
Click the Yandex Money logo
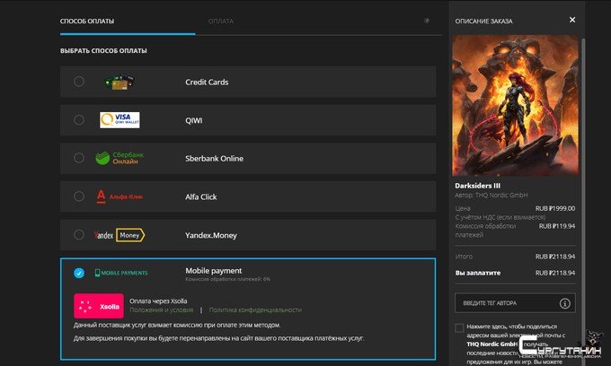click(x=120, y=235)
